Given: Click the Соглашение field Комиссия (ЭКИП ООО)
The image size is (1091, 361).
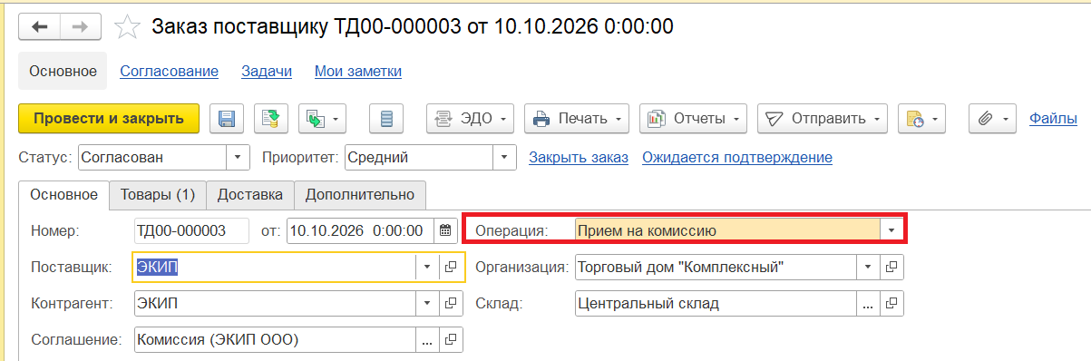Looking at the screenshot, I should [x=276, y=339].
